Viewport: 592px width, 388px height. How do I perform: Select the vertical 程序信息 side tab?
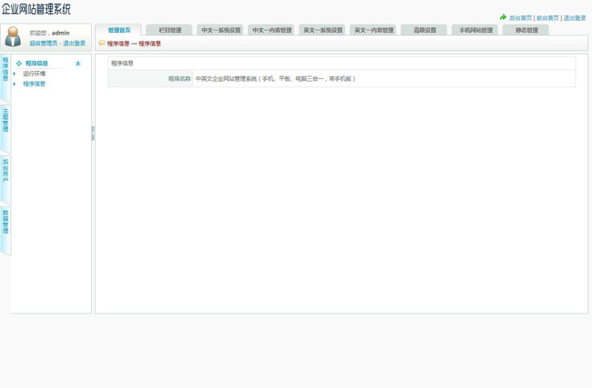pos(5,77)
